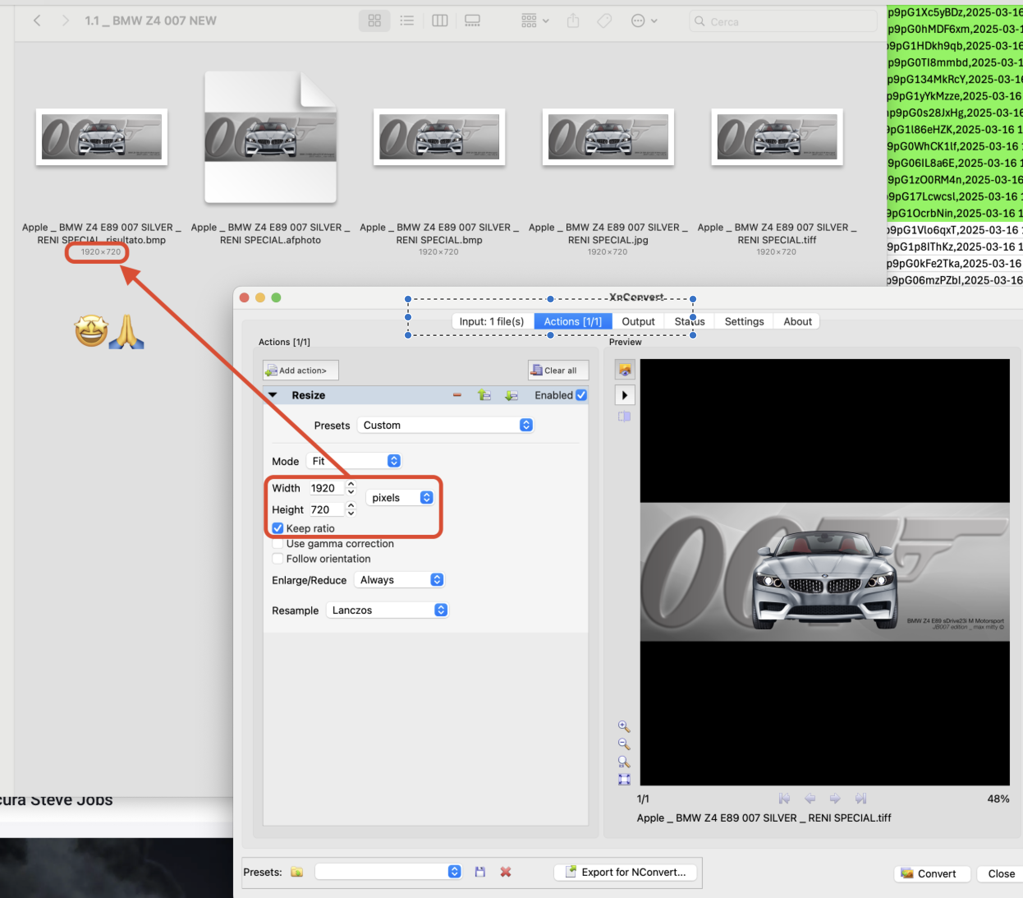
Task: Click Export for NConvert... button
Action: point(626,872)
